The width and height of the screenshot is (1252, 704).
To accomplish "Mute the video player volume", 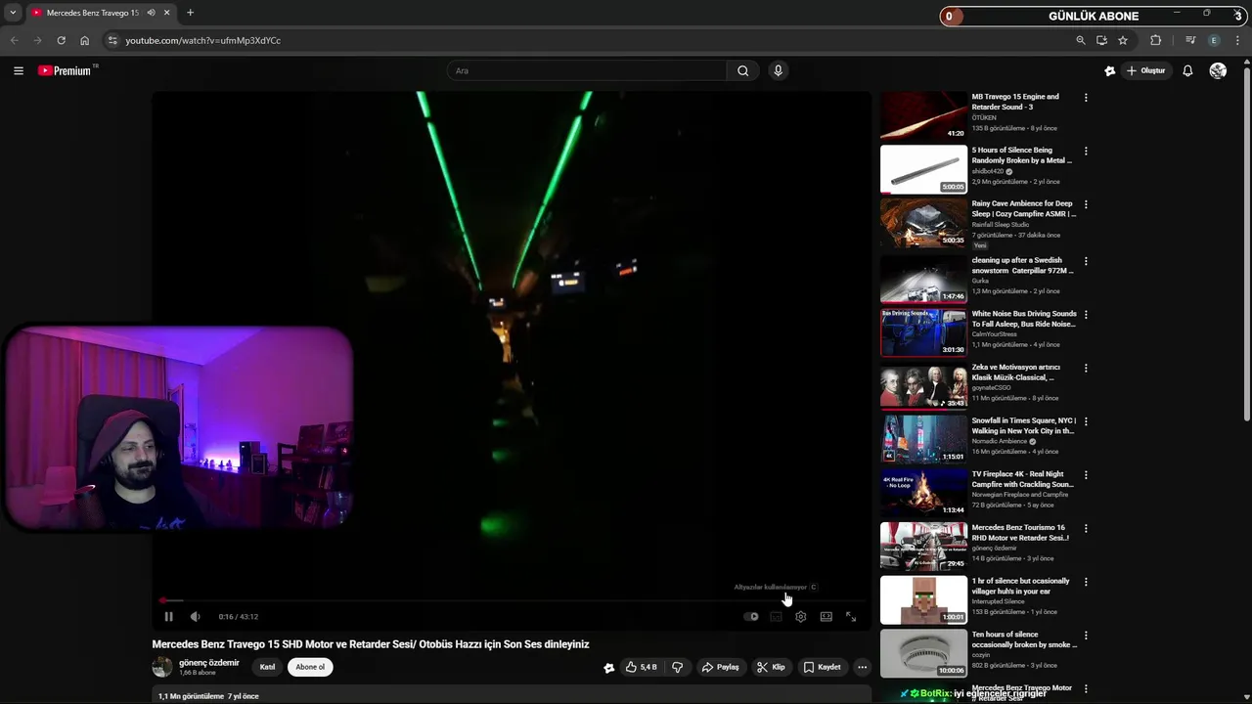I will coord(195,617).
